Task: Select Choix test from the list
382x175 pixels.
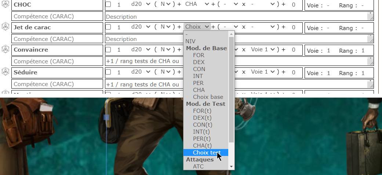Action: 207,152
